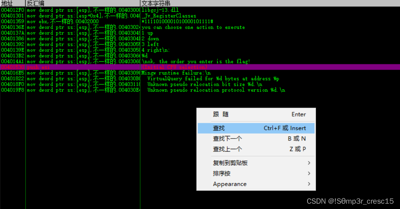Screen dimensions: 400x209
Task: Click address 004014A1
Action: [13, 62]
